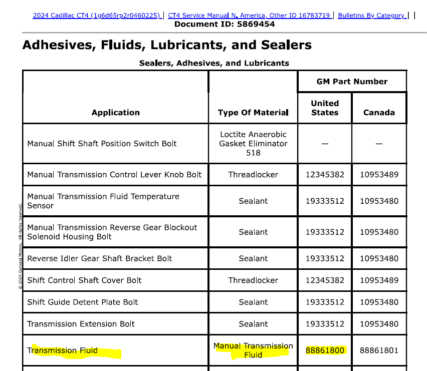Select the Shift Guide Detent Plate Bolt cell
This screenshot has width=427, height=371.
point(83,302)
